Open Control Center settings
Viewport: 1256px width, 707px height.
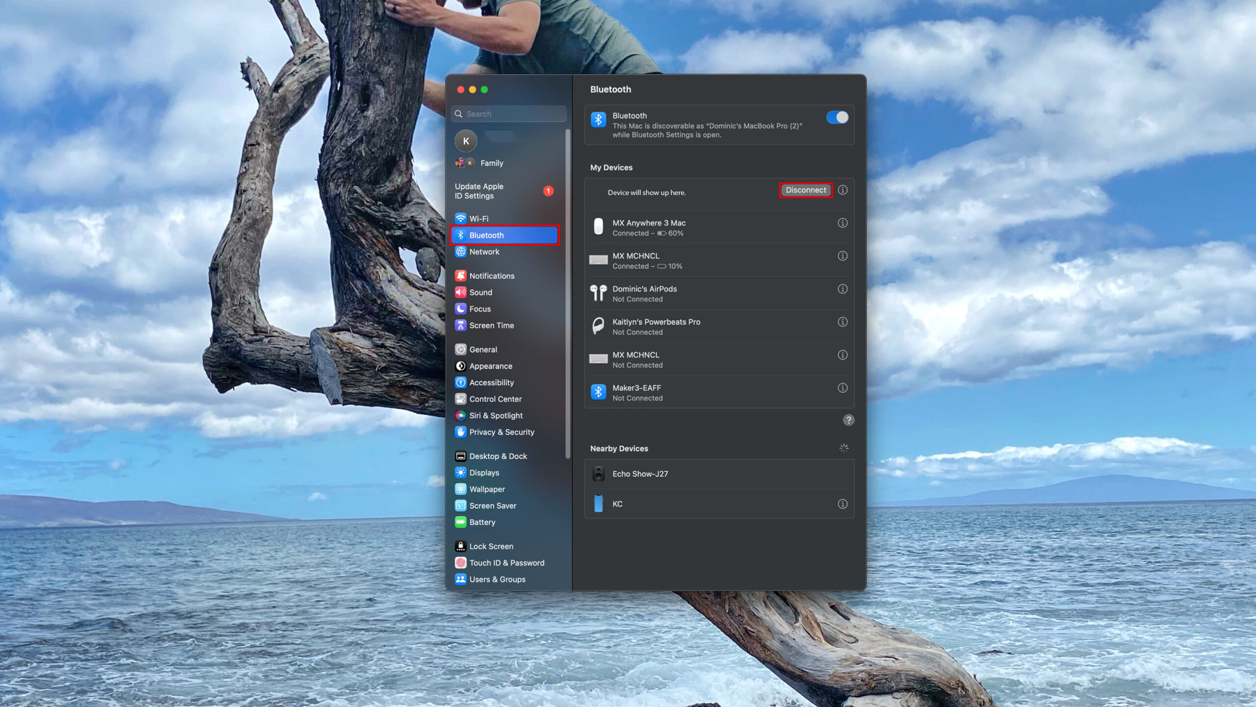point(495,399)
